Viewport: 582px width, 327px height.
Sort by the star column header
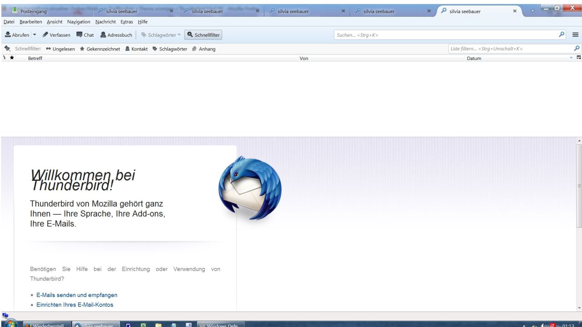[x=12, y=58]
